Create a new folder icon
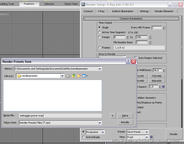The height and width of the screenshot is (144, 184). pyautogui.click(x=79, y=76)
